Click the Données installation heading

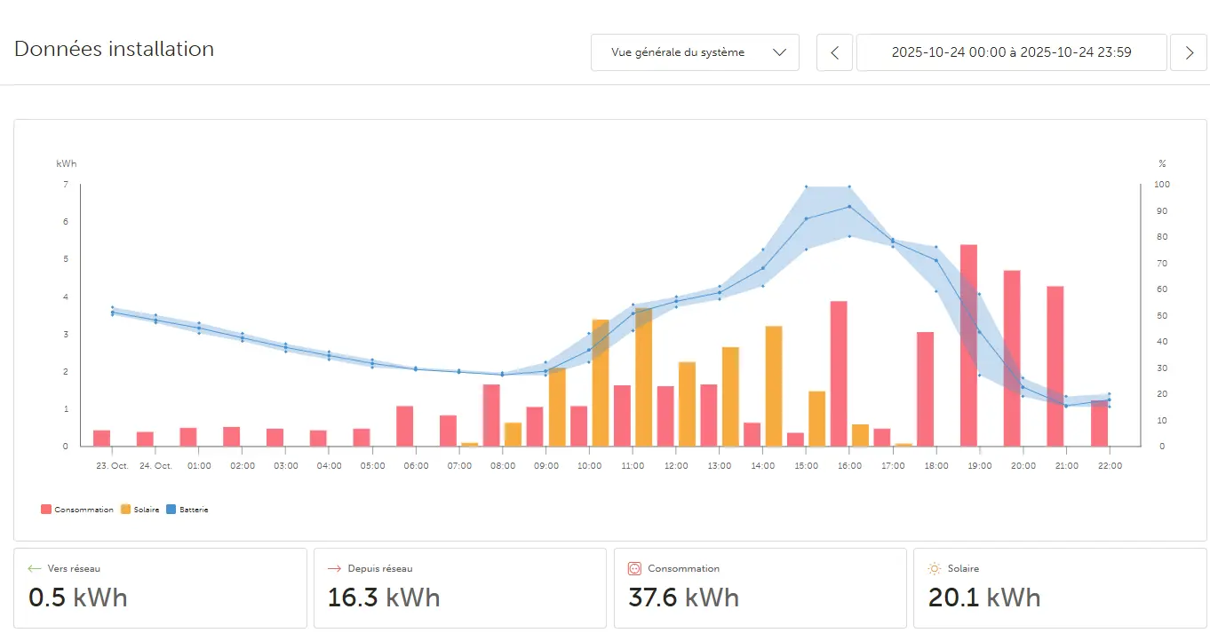113,49
